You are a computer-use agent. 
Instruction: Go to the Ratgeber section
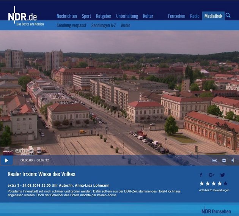(x=103, y=16)
